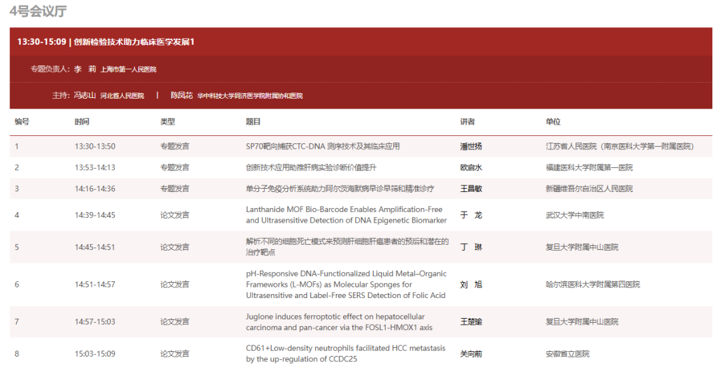The height and width of the screenshot is (376, 721).
Task: Click speaker name 丁 琳
Action: coord(471,247)
